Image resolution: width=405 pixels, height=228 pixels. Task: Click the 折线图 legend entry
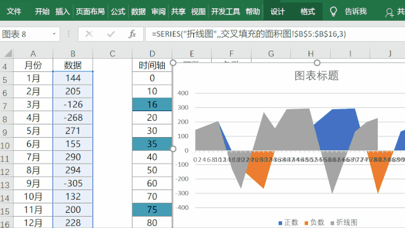point(344,222)
